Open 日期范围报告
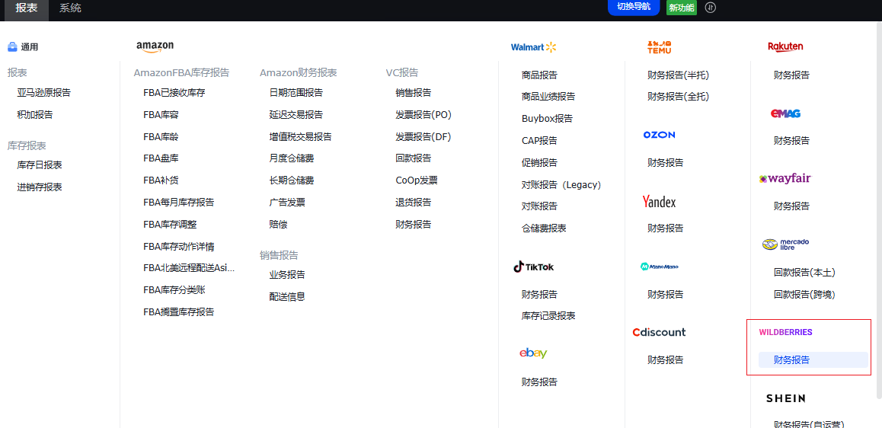This screenshot has width=882, height=428. tap(296, 93)
